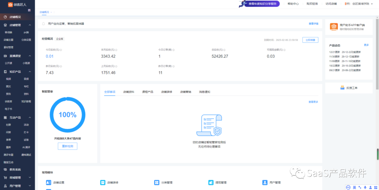Click the 分类管理 grid icon
The width and height of the screenshot is (379, 190).
tap(157, 183)
